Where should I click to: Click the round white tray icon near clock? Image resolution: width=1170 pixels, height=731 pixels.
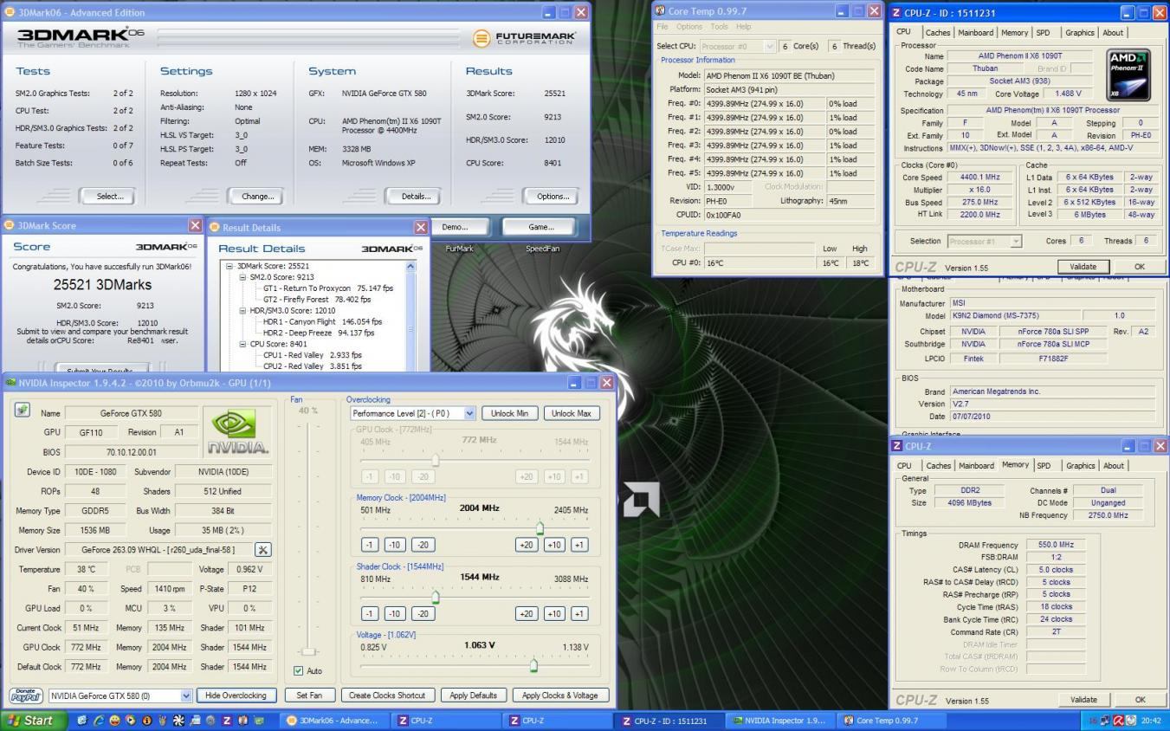[1133, 721]
